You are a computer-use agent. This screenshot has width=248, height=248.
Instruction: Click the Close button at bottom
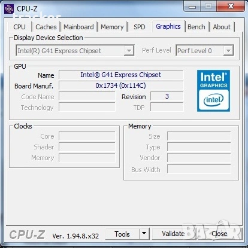click(x=219, y=234)
